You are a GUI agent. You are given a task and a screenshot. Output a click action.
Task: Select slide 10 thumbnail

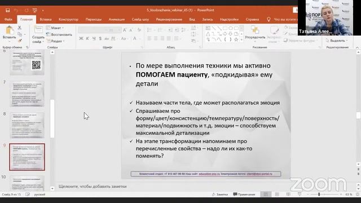27,183
